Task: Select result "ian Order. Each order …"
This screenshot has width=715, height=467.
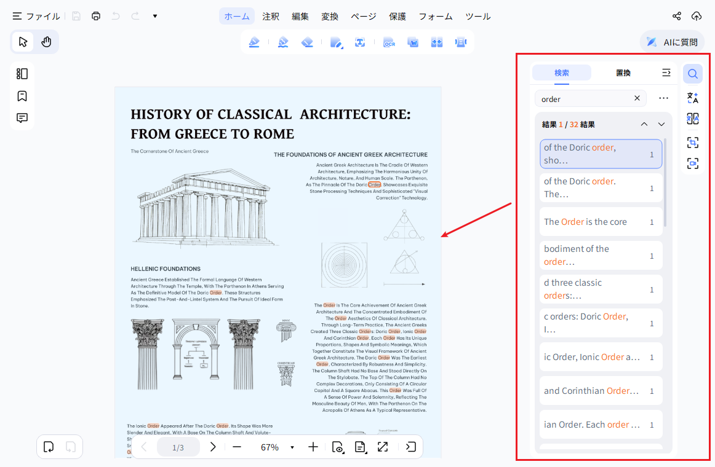Action: click(x=601, y=425)
